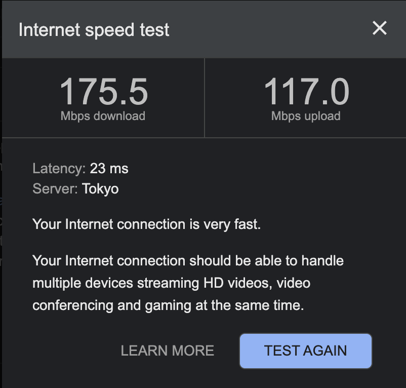Select the 117.0 upload speed value
The height and width of the screenshot is (388, 406).
click(x=306, y=92)
